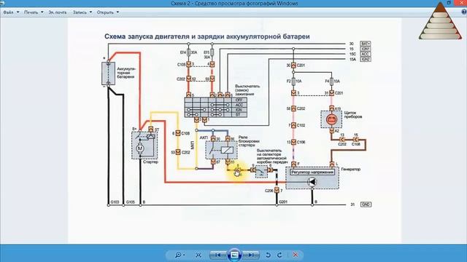Click the 'Реле блокировки стартера' label

[x=249, y=141]
